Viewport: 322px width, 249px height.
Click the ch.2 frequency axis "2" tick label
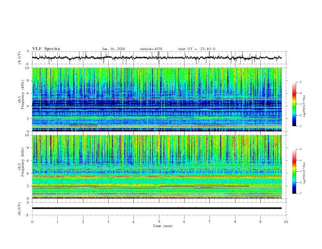coord(28,186)
